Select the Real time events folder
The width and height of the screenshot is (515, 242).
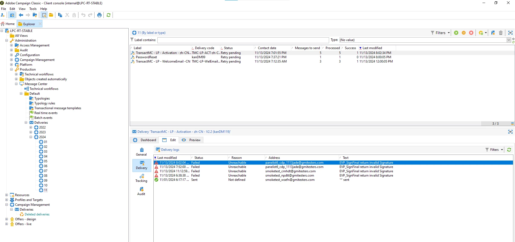click(x=46, y=113)
